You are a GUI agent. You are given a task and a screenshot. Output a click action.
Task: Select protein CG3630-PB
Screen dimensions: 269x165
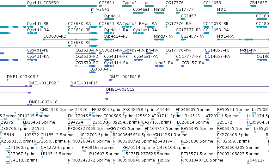[101, 69]
